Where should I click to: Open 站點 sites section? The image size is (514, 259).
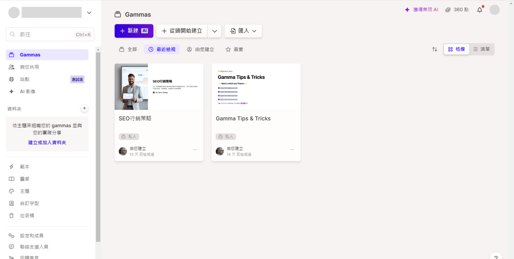(x=47, y=79)
